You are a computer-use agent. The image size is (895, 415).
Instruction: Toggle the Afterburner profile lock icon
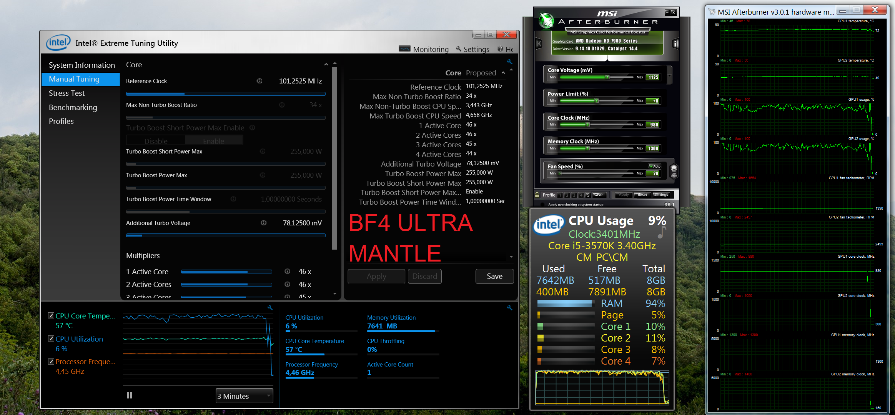[x=537, y=195]
